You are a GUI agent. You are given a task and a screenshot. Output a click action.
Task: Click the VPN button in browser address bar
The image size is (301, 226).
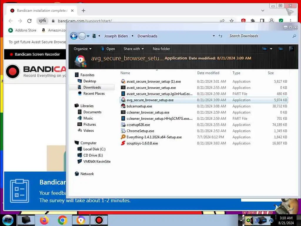(42, 21)
